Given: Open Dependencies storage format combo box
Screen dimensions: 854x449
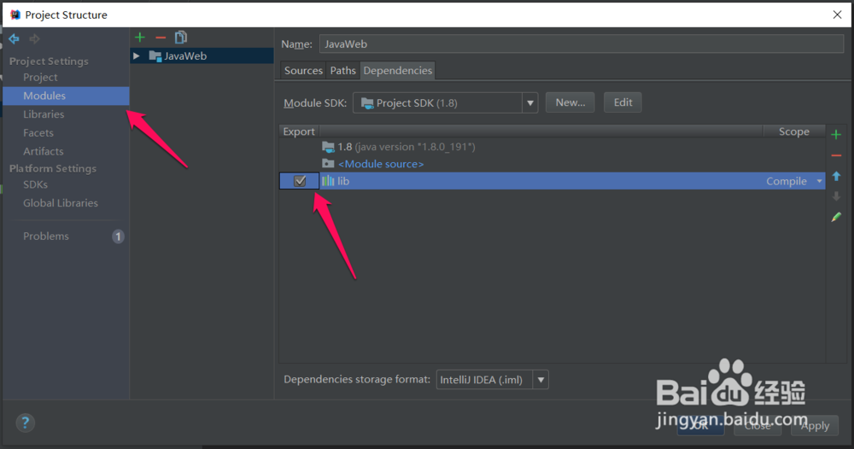Looking at the screenshot, I should [x=493, y=380].
